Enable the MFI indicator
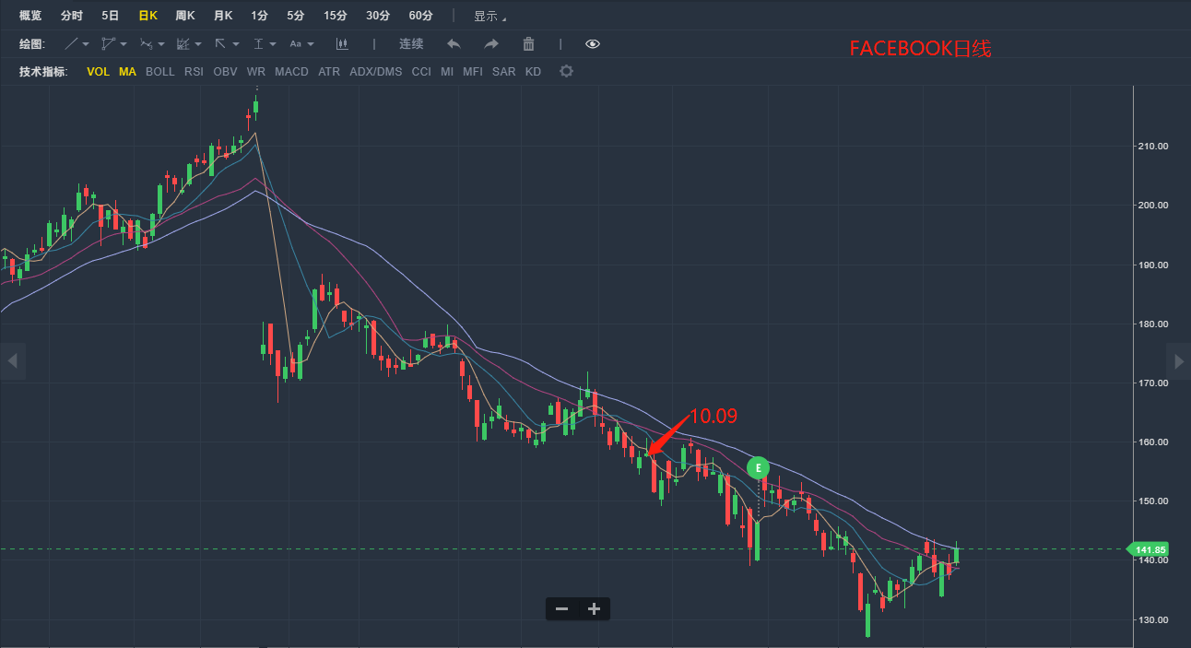 [x=473, y=72]
